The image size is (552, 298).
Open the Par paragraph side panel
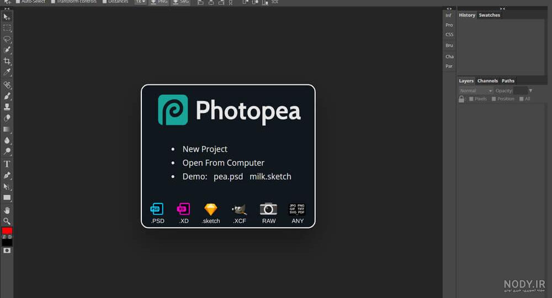(449, 66)
